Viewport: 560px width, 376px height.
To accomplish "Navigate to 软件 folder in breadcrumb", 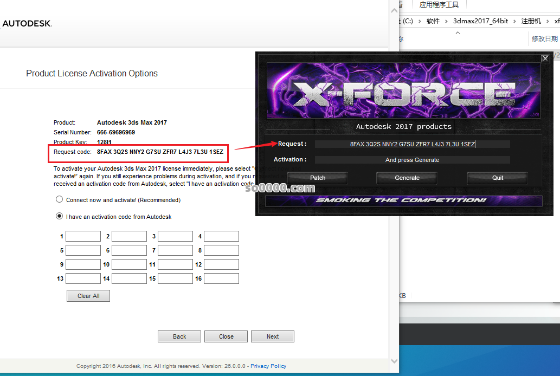I will coord(433,21).
